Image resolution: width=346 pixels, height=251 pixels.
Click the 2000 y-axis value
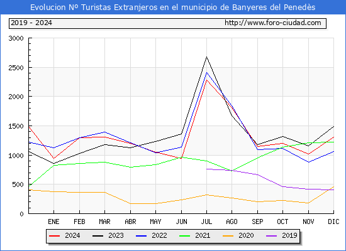point(16,97)
